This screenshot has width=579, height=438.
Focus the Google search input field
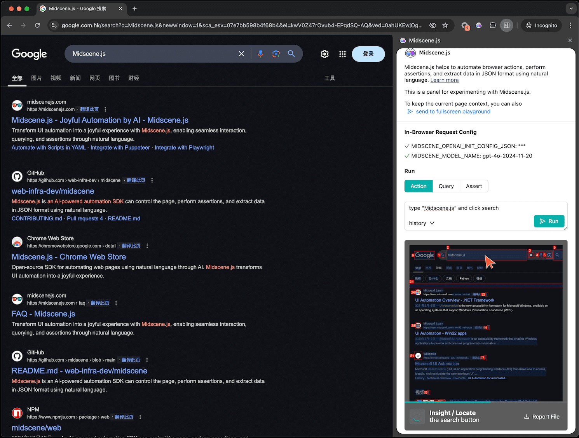[x=152, y=54]
